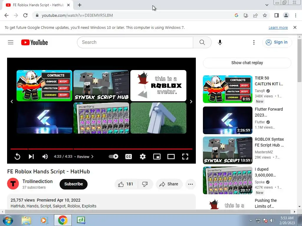Show next end-screen suggestions

point(191,102)
